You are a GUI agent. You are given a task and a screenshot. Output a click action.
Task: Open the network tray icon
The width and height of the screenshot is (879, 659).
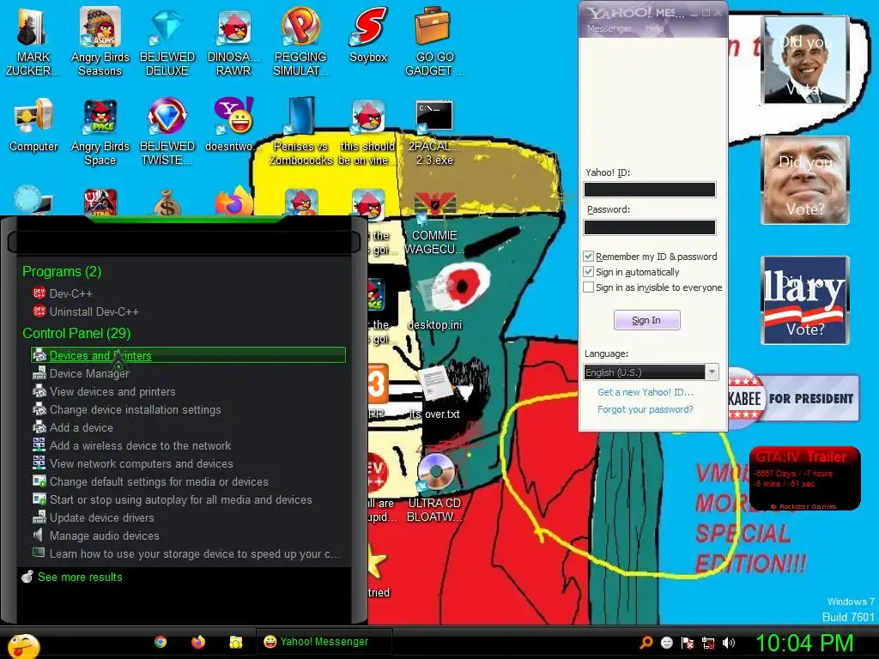(708, 644)
